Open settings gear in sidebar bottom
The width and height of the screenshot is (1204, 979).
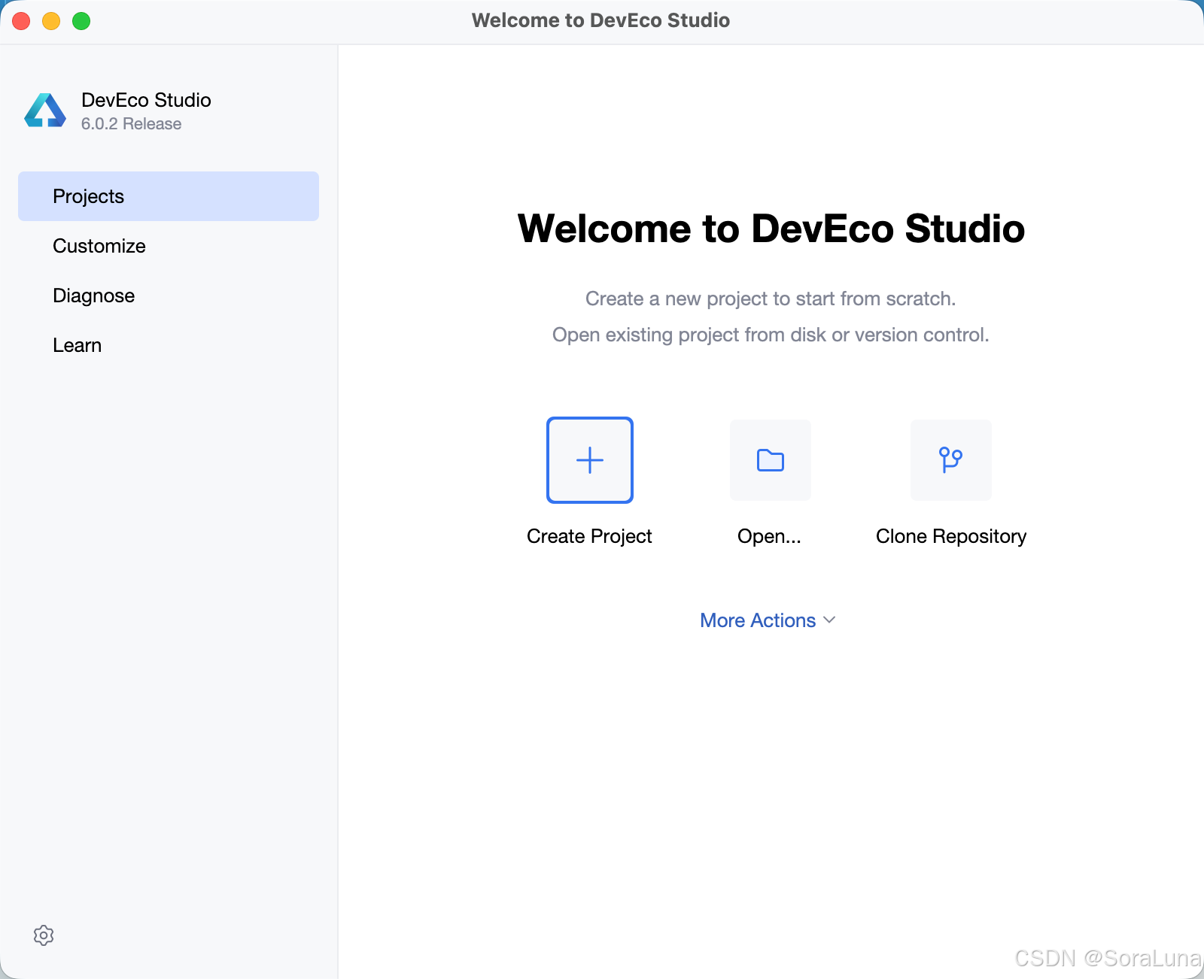pyautogui.click(x=44, y=935)
